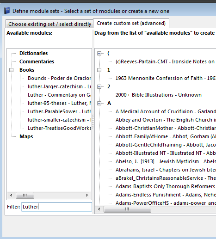
Task: Select the 'Create custom set (advanced)' tab
Action: pyautogui.click(x=131, y=23)
